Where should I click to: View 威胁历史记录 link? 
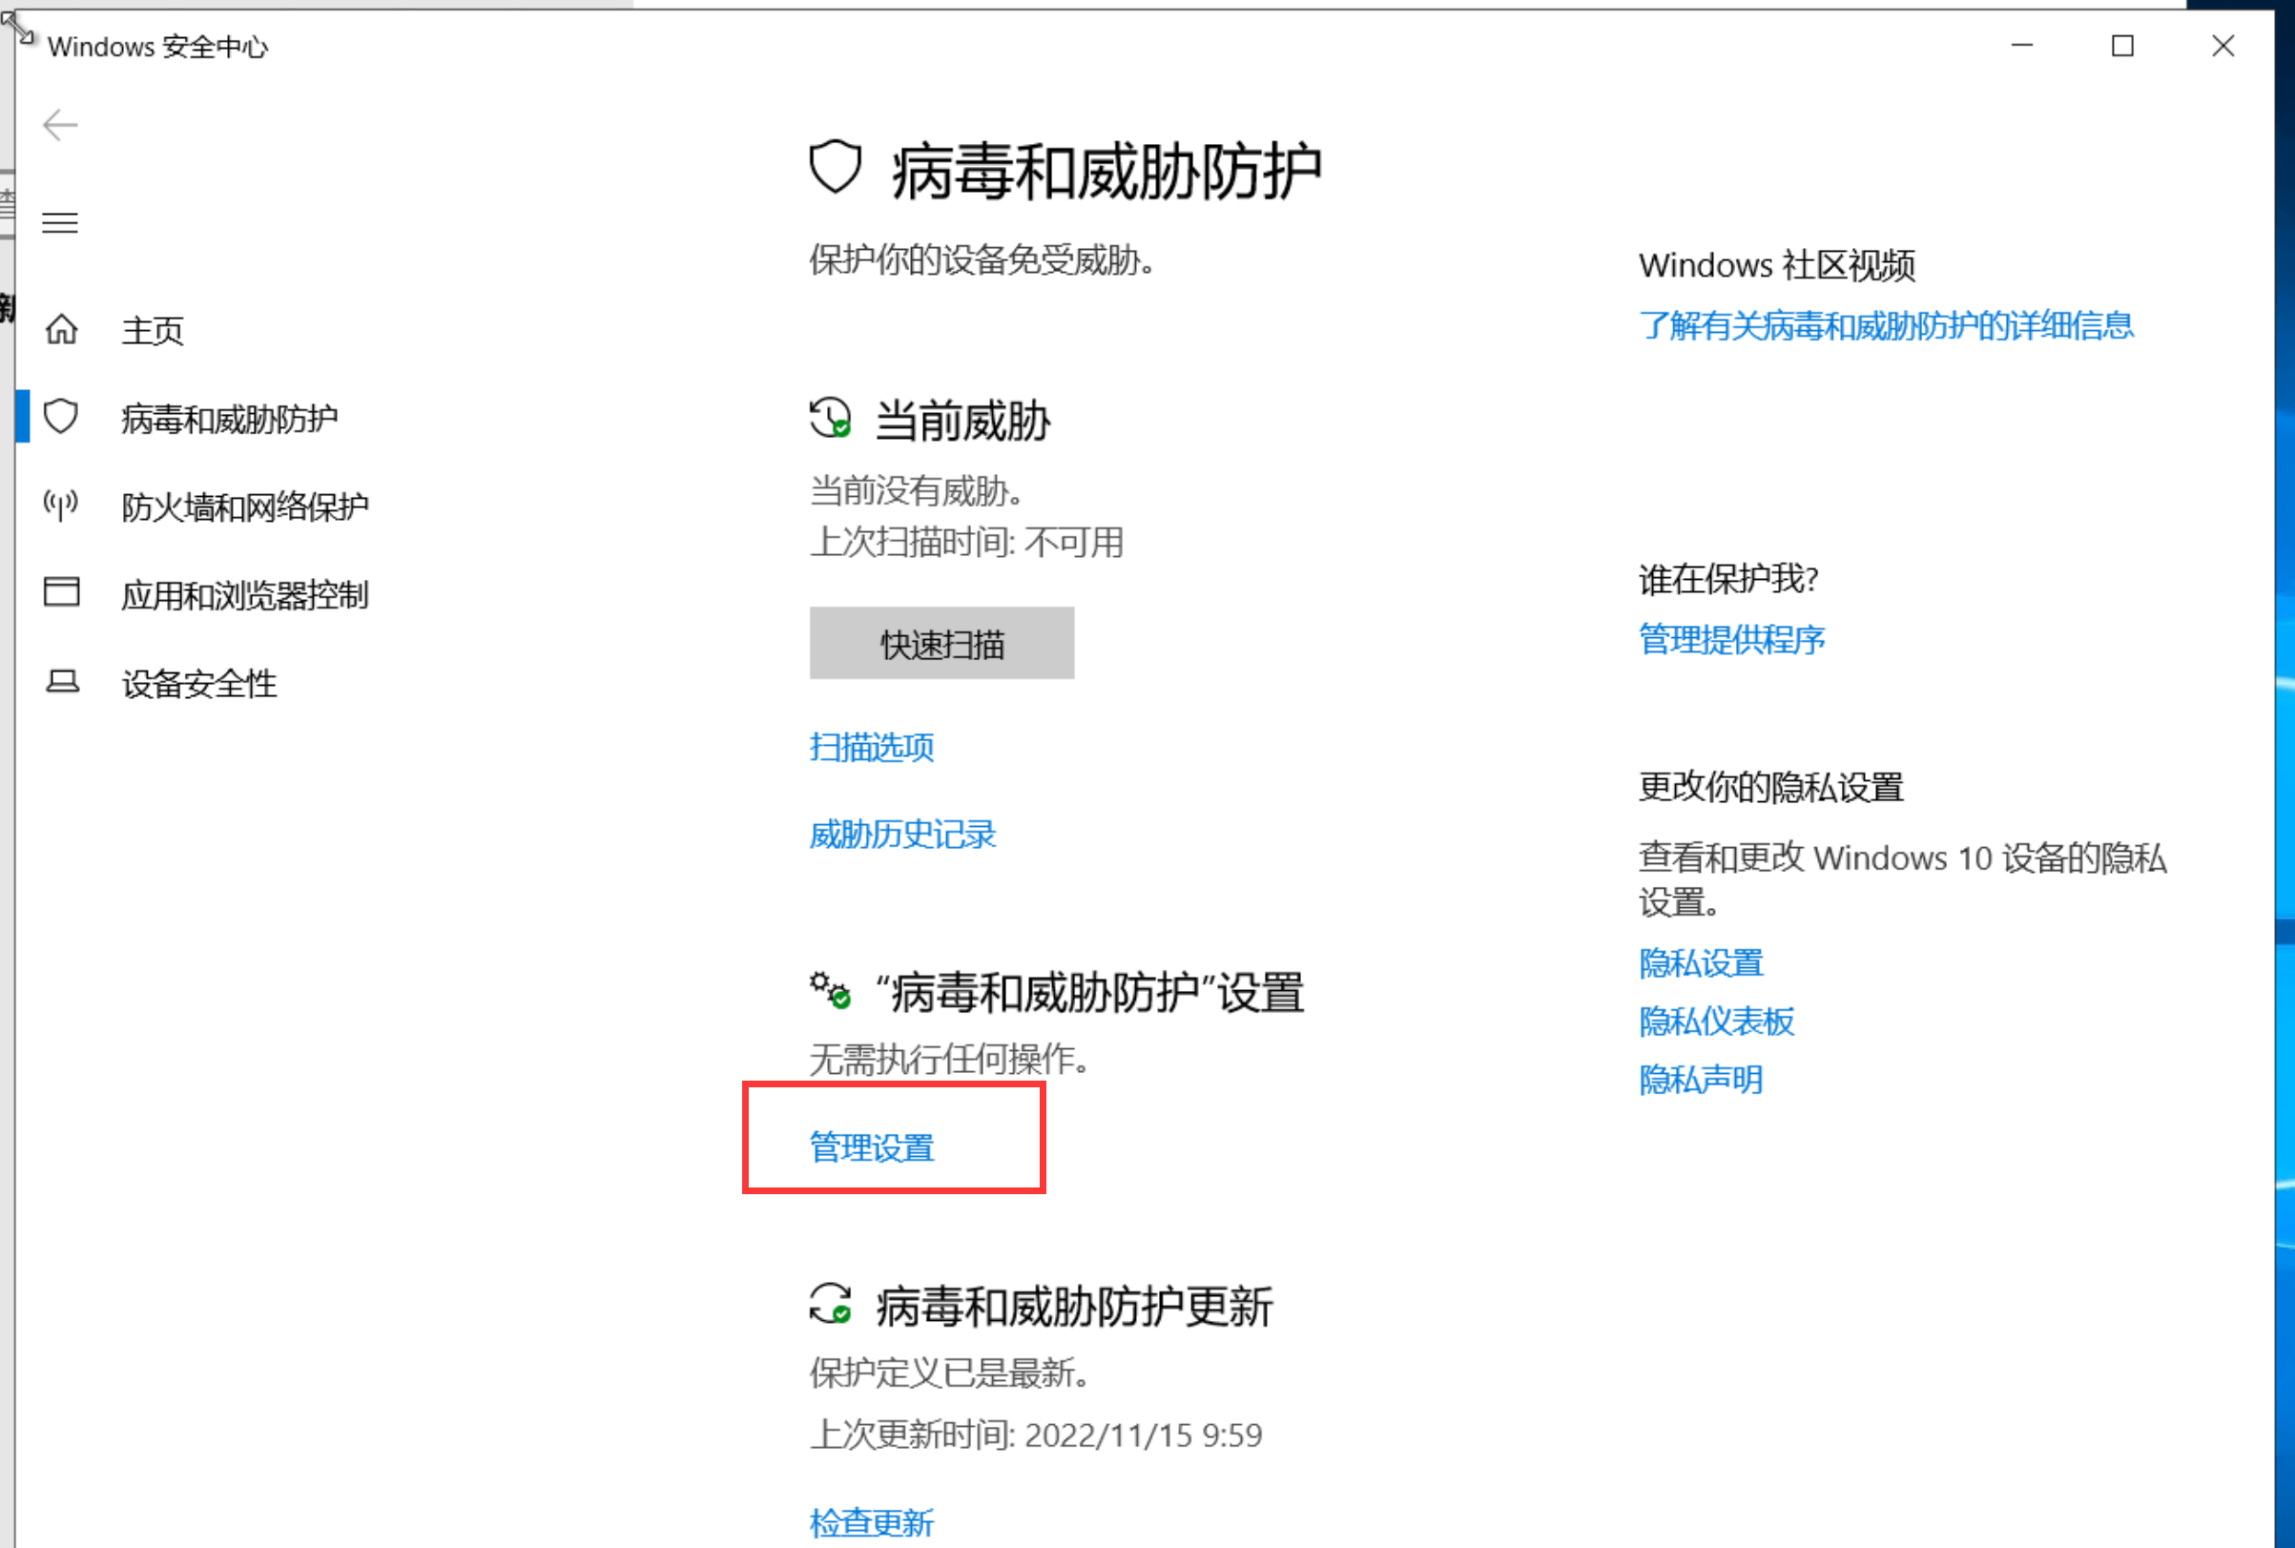(x=902, y=836)
